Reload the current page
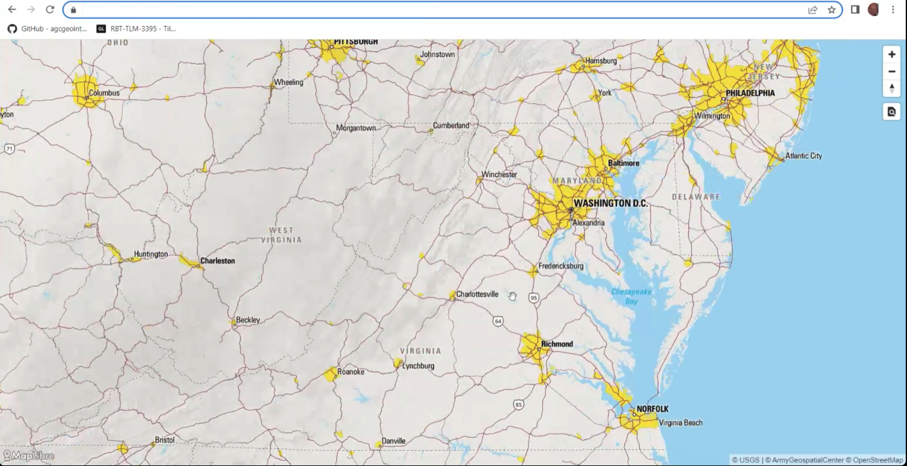907x466 pixels. pos(50,9)
